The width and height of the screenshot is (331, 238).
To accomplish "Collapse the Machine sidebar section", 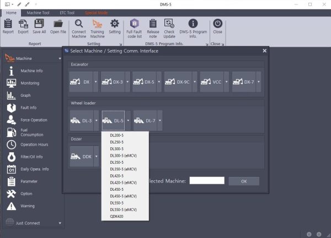I will (x=60, y=59).
